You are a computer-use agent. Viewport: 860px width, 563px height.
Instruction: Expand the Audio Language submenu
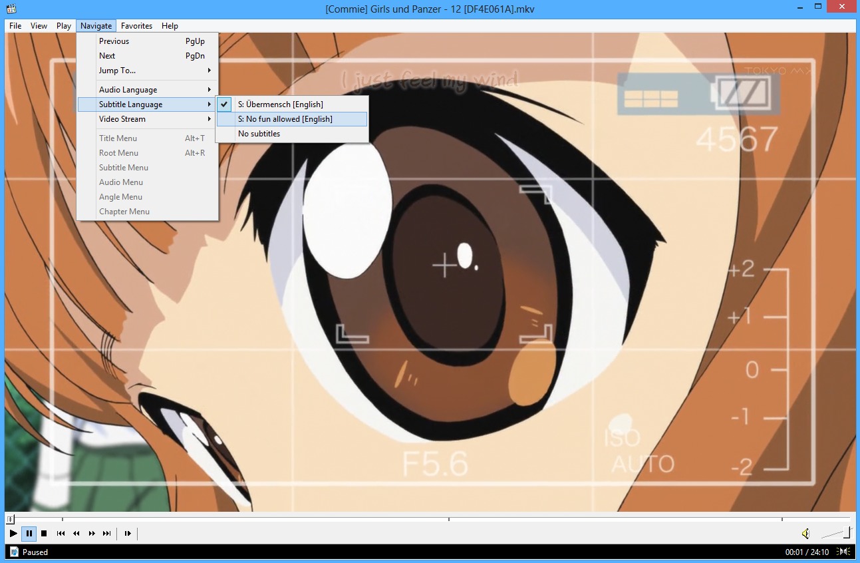(x=148, y=90)
